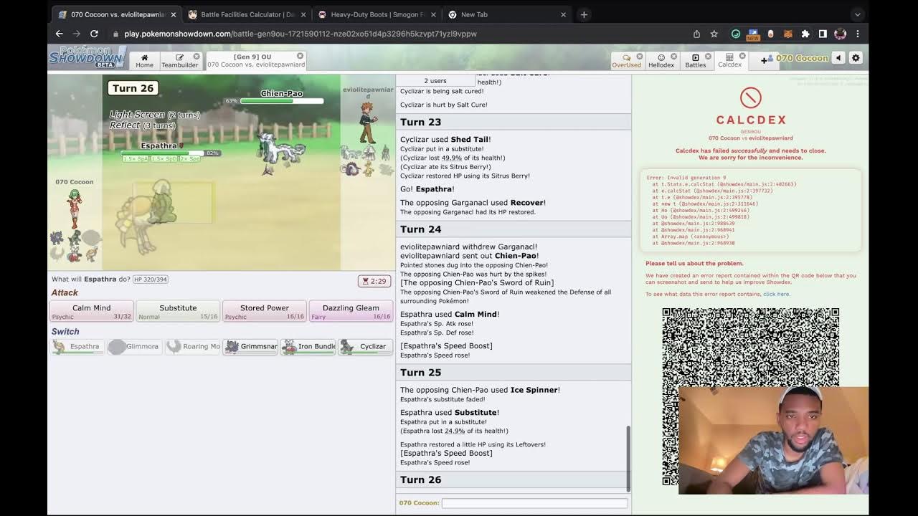Close the OverUsed room tab
The image size is (918, 516).
[x=640, y=57]
